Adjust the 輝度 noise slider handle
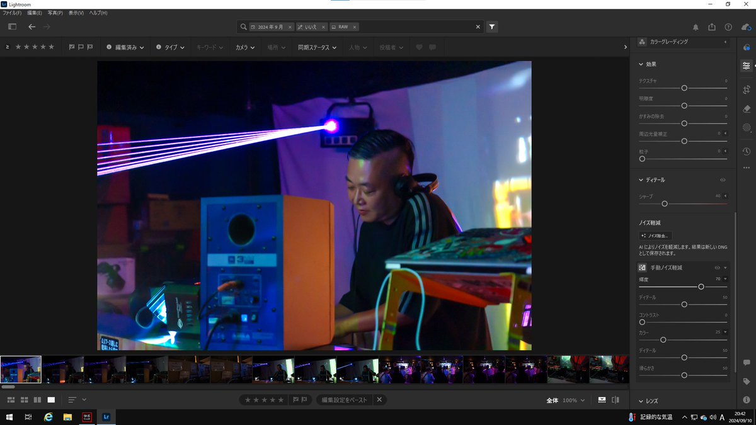 tap(701, 286)
